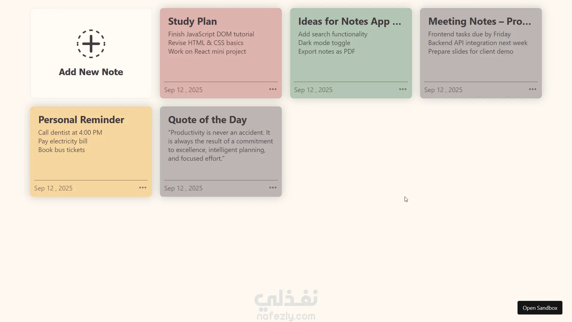
Task: Open the Meeting Notes three-dot menu
Action: [532, 89]
